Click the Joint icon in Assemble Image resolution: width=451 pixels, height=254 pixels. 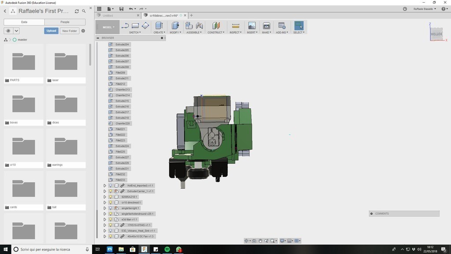200,26
